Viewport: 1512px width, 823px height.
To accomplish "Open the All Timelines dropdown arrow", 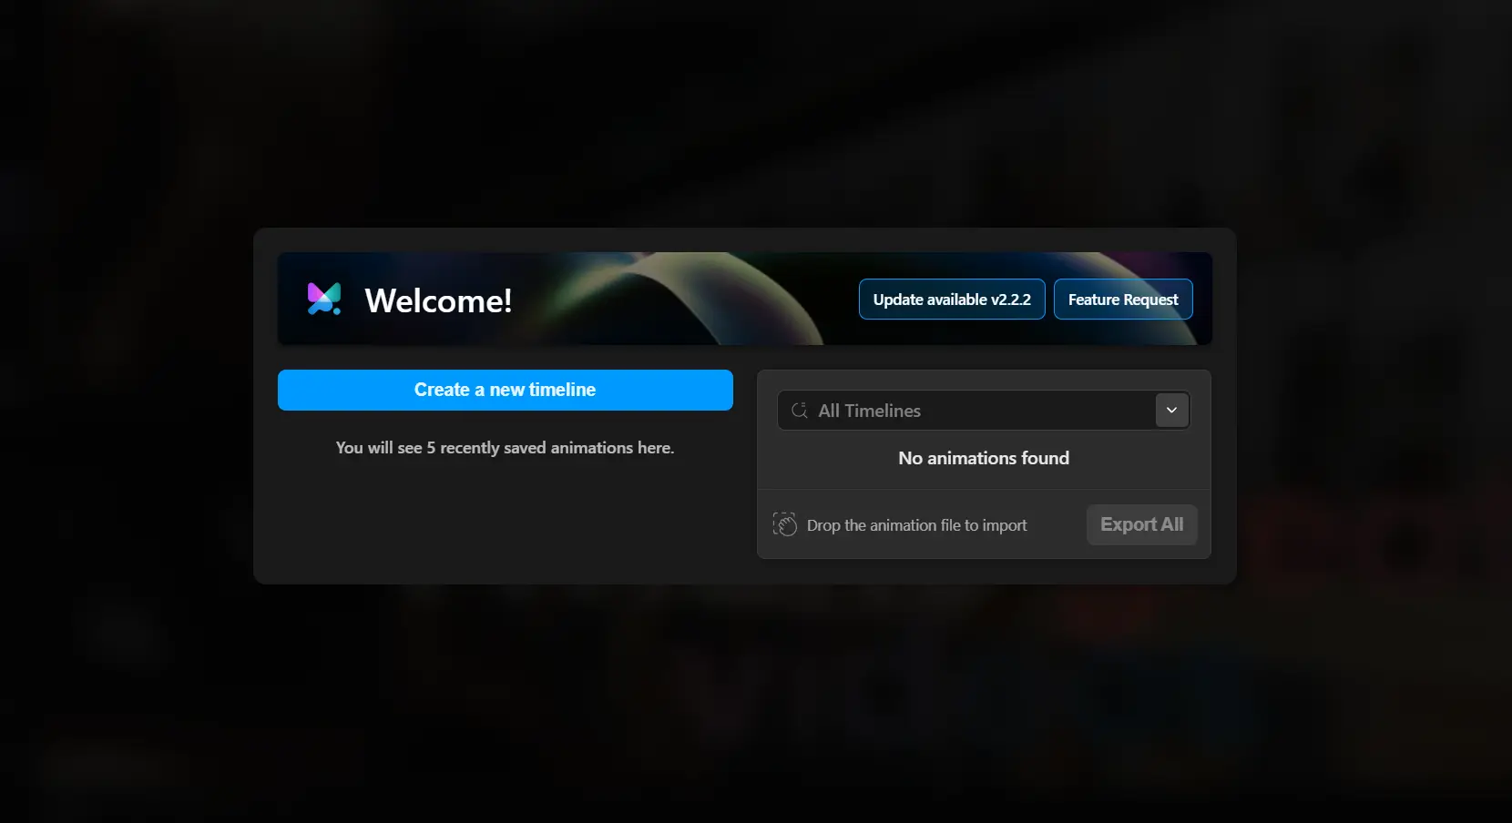I will [1171, 411].
